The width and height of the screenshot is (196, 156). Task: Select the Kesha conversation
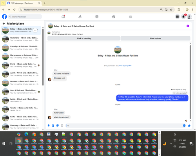point(21,118)
